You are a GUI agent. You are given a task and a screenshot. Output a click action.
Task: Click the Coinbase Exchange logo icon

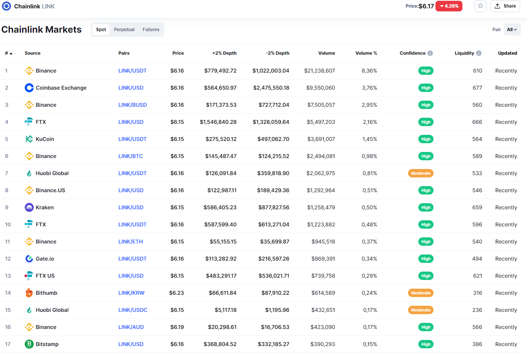pos(29,88)
